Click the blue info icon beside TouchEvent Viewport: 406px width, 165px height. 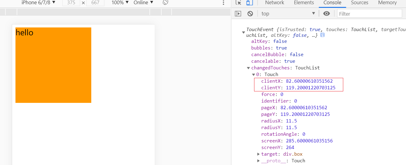pos(322,35)
